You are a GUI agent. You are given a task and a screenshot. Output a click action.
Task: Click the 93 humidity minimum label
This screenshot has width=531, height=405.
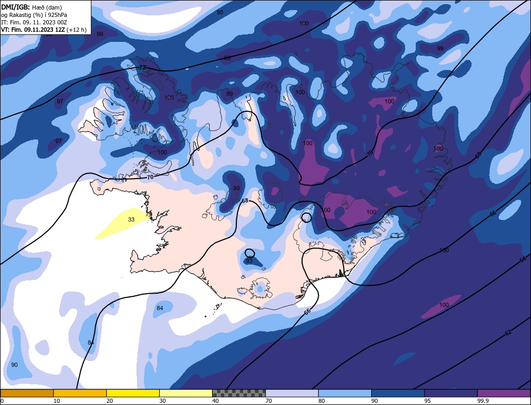coord(249,261)
